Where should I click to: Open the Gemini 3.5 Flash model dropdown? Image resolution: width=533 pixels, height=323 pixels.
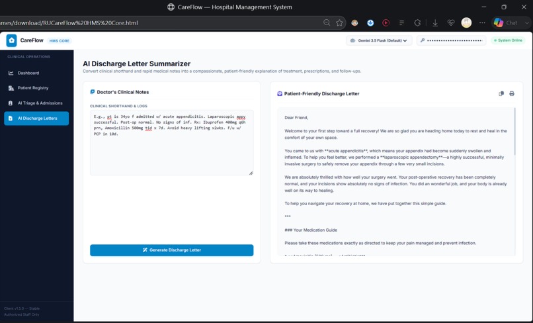click(x=379, y=40)
